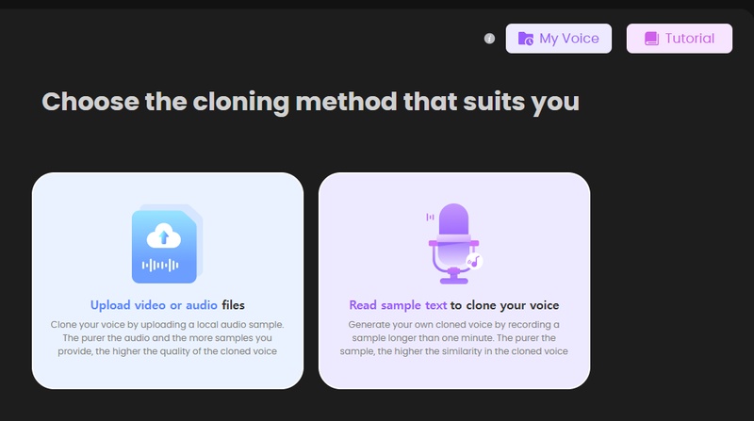754x421 pixels.
Task: Click the recording card description paragraph
Action: click(x=453, y=337)
